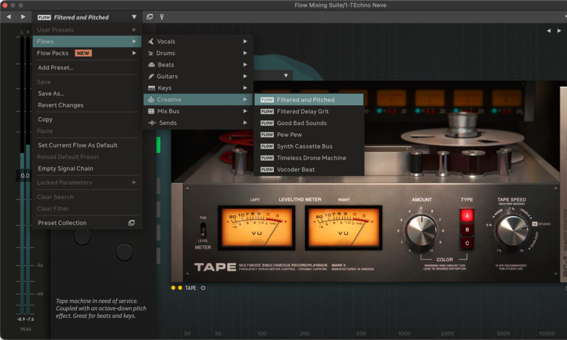Image resolution: width=567 pixels, height=340 pixels.
Task: Click the FLOW badge beside Synth Cassette Bus
Action: point(267,146)
